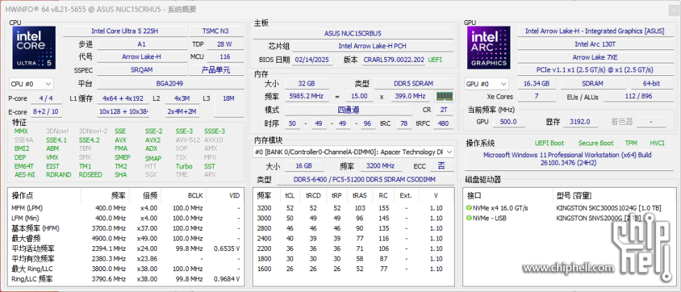Click the Intel Core Ultra 5 logo

[x=34, y=47]
